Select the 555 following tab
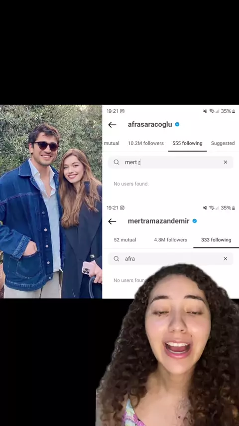 (x=187, y=143)
